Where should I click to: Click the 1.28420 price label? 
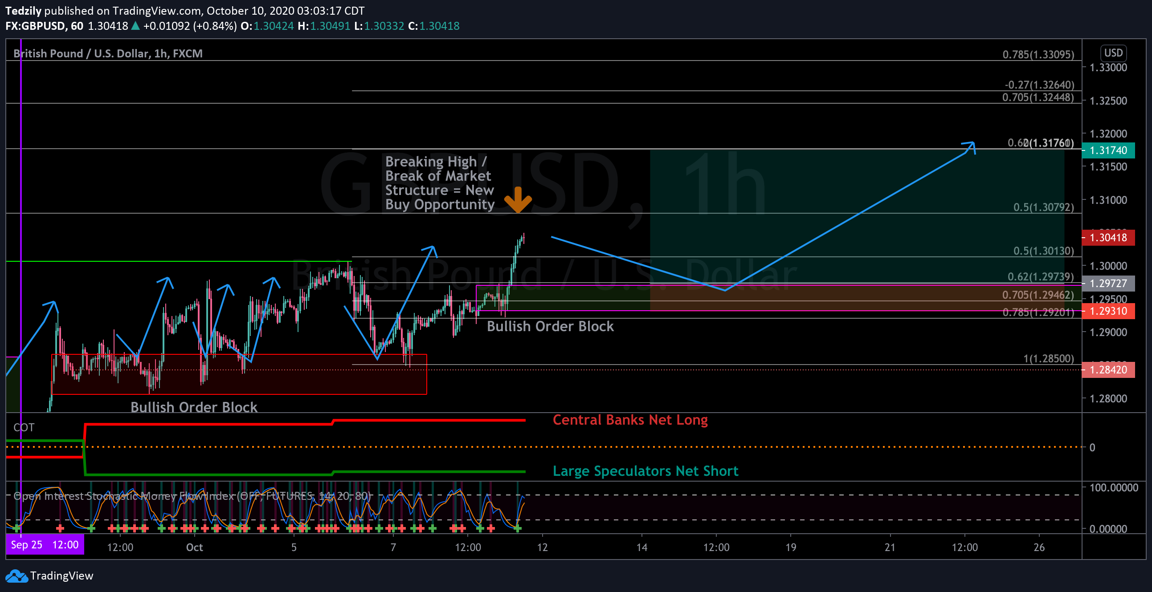(x=1108, y=370)
